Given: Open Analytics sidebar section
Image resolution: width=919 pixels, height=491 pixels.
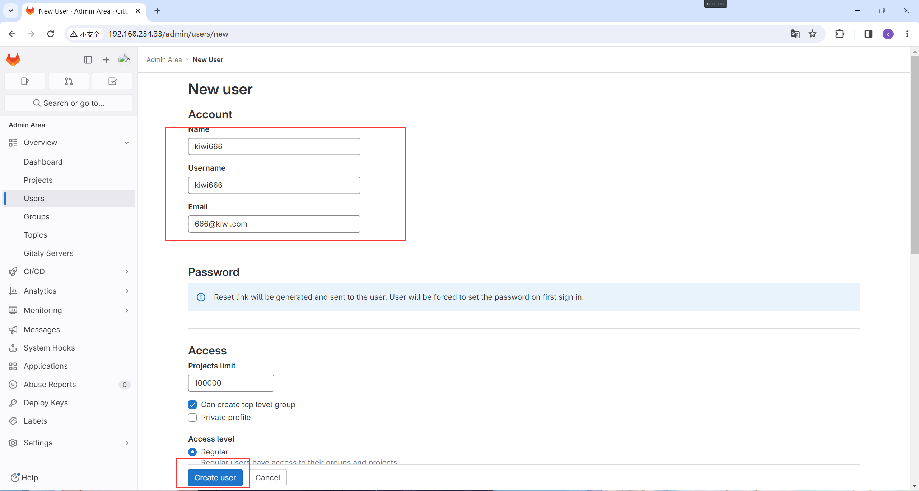Looking at the screenshot, I should [x=40, y=290].
